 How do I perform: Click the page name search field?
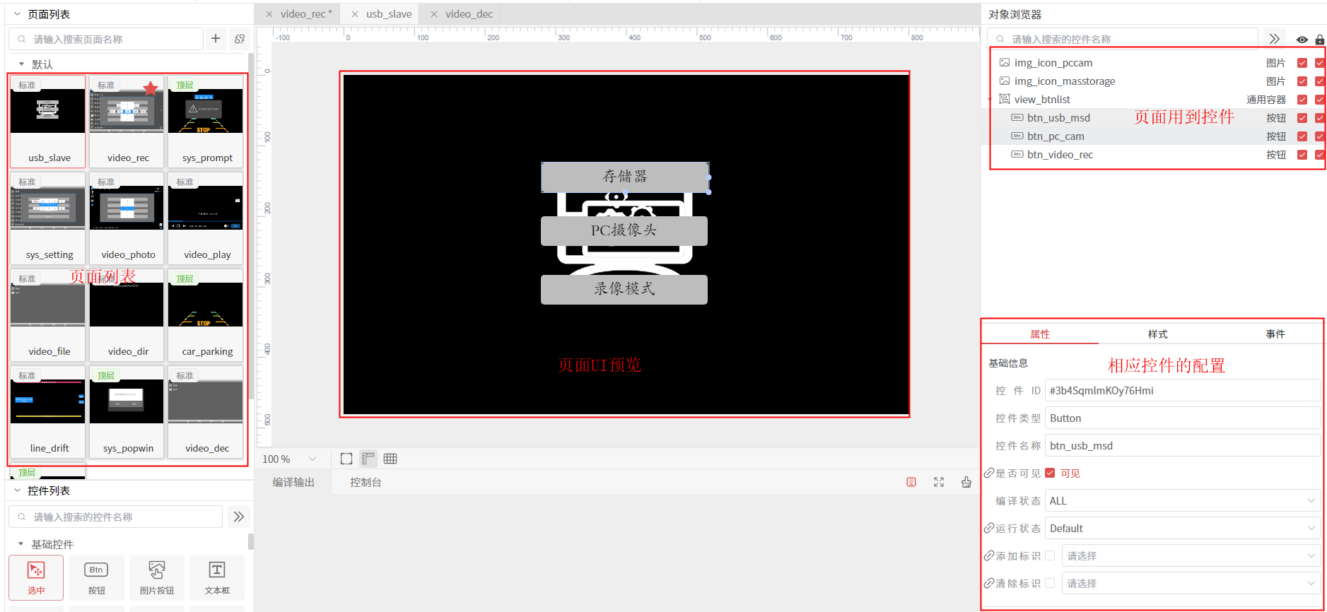(x=106, y=39)
